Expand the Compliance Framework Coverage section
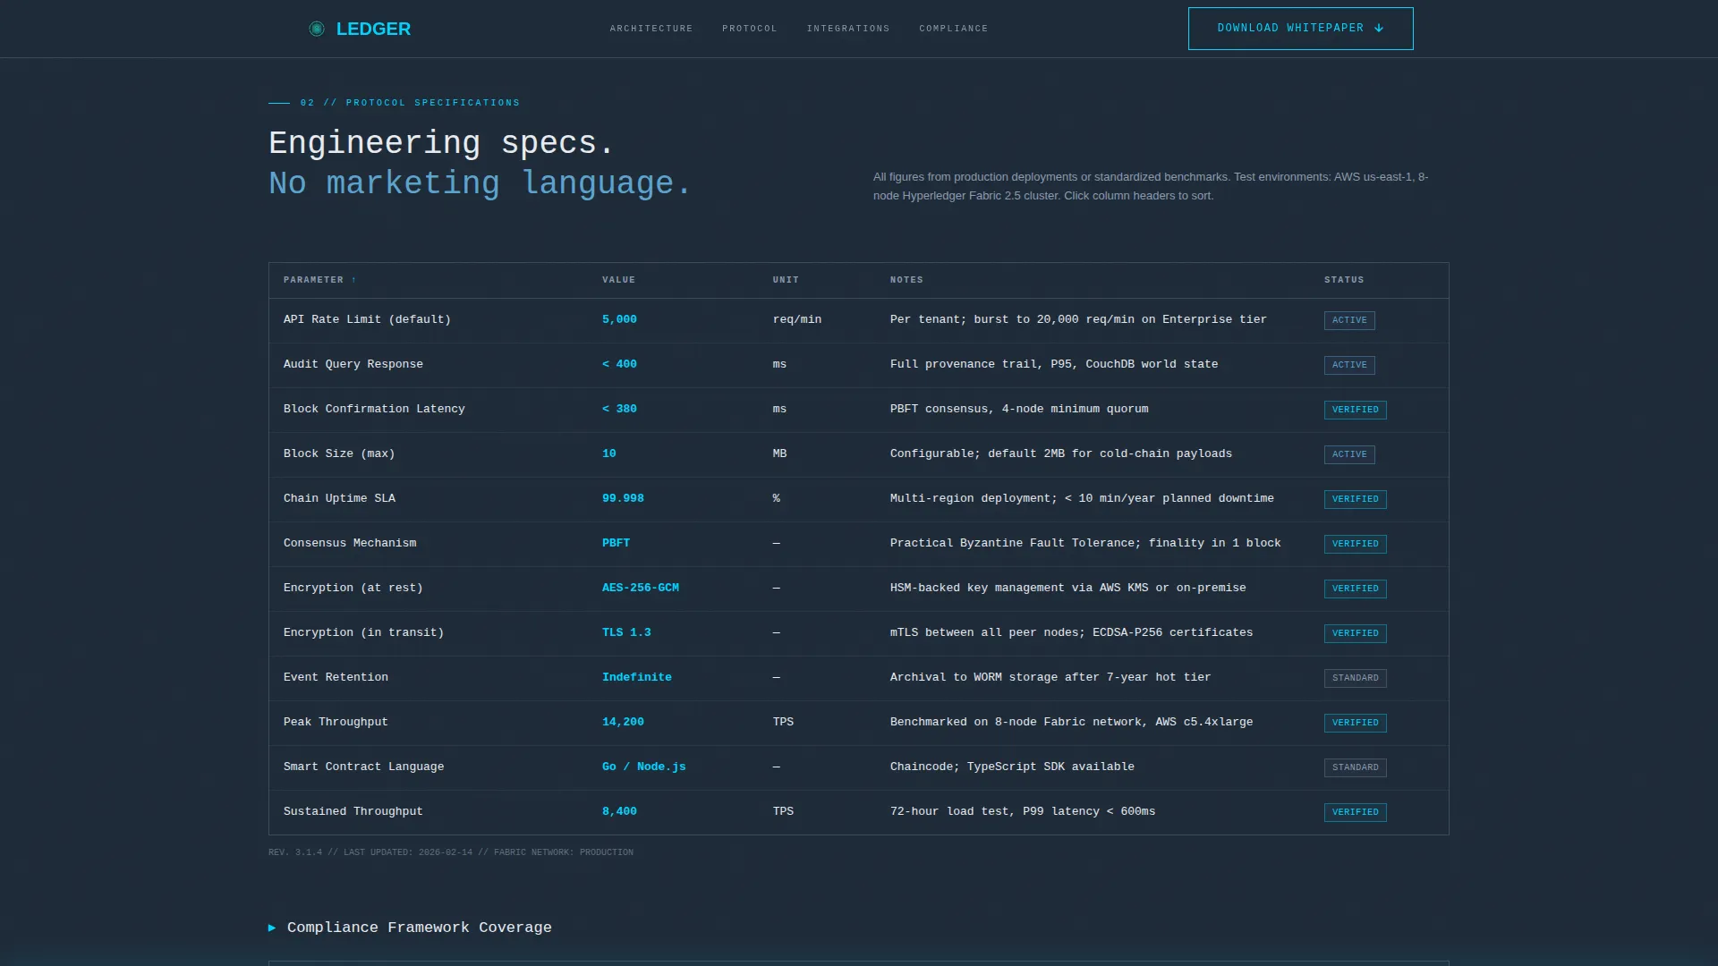1718x966 pixels. [410, 928]
